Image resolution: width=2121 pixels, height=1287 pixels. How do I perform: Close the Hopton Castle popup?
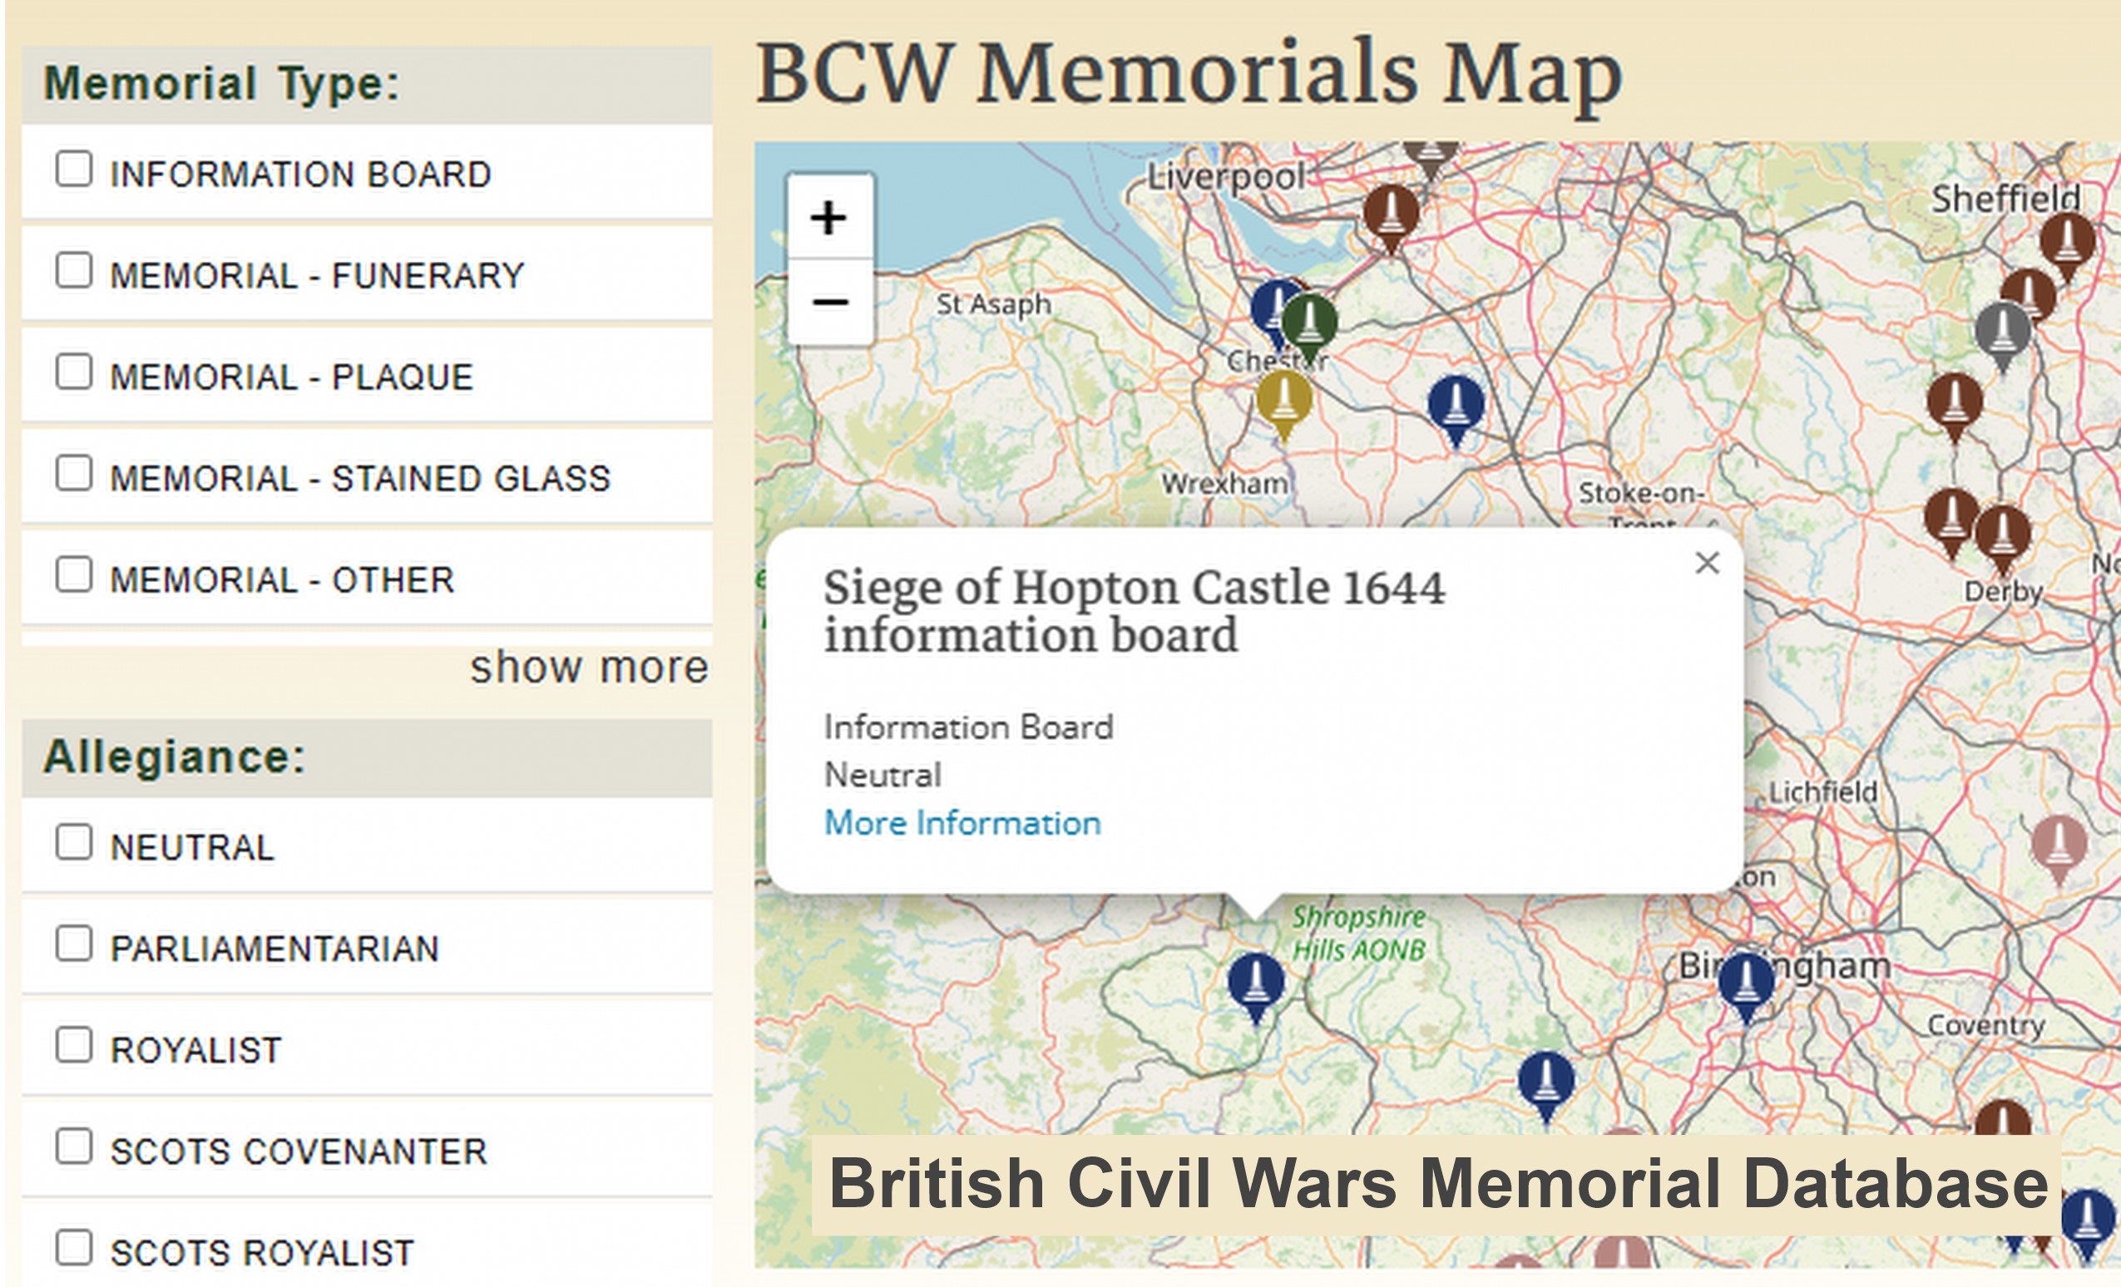click(1707, 563)
